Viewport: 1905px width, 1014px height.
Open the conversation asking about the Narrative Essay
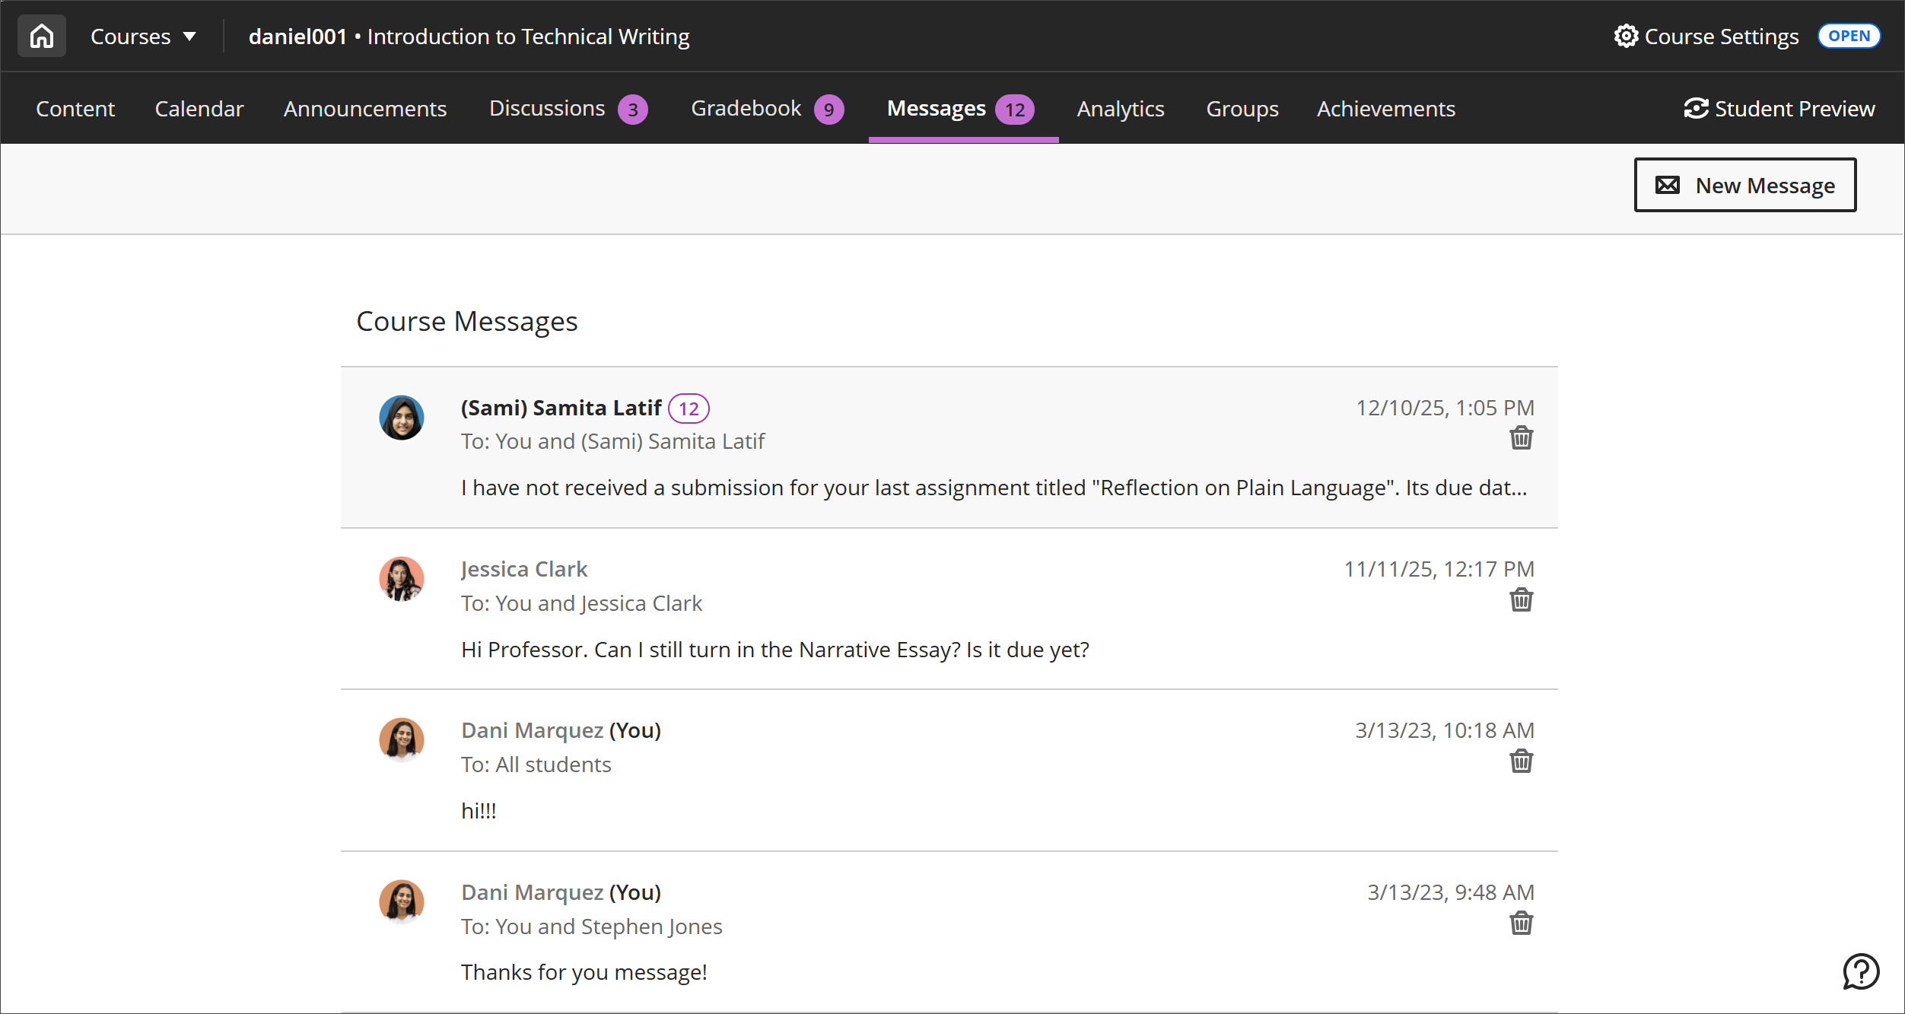tap(774, 650)
